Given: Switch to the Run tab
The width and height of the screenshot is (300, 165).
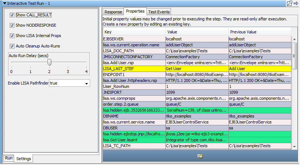Looking at the screenshot, I should (x=9, y=158).
